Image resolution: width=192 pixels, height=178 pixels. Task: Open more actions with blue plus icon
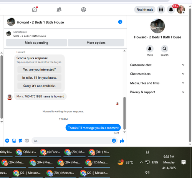(x=7, y=141)
